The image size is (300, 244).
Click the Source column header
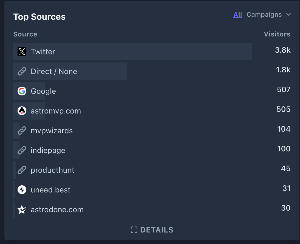click(25, 34)
